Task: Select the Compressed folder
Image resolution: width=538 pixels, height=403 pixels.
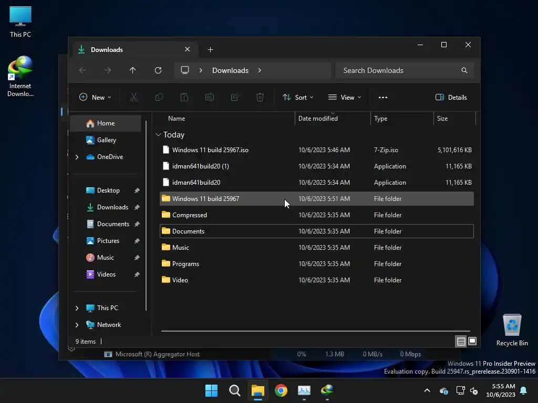Action: (x=317, y=215)
